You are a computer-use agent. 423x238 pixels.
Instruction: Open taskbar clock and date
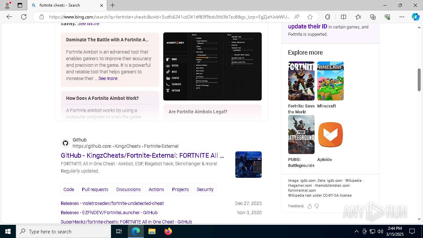point(395,231)
